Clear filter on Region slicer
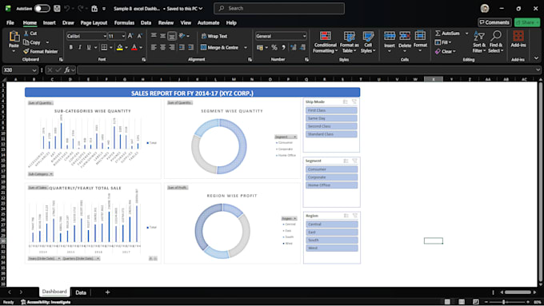This screenshot has height=306, width=544. (x=355, y=216)
